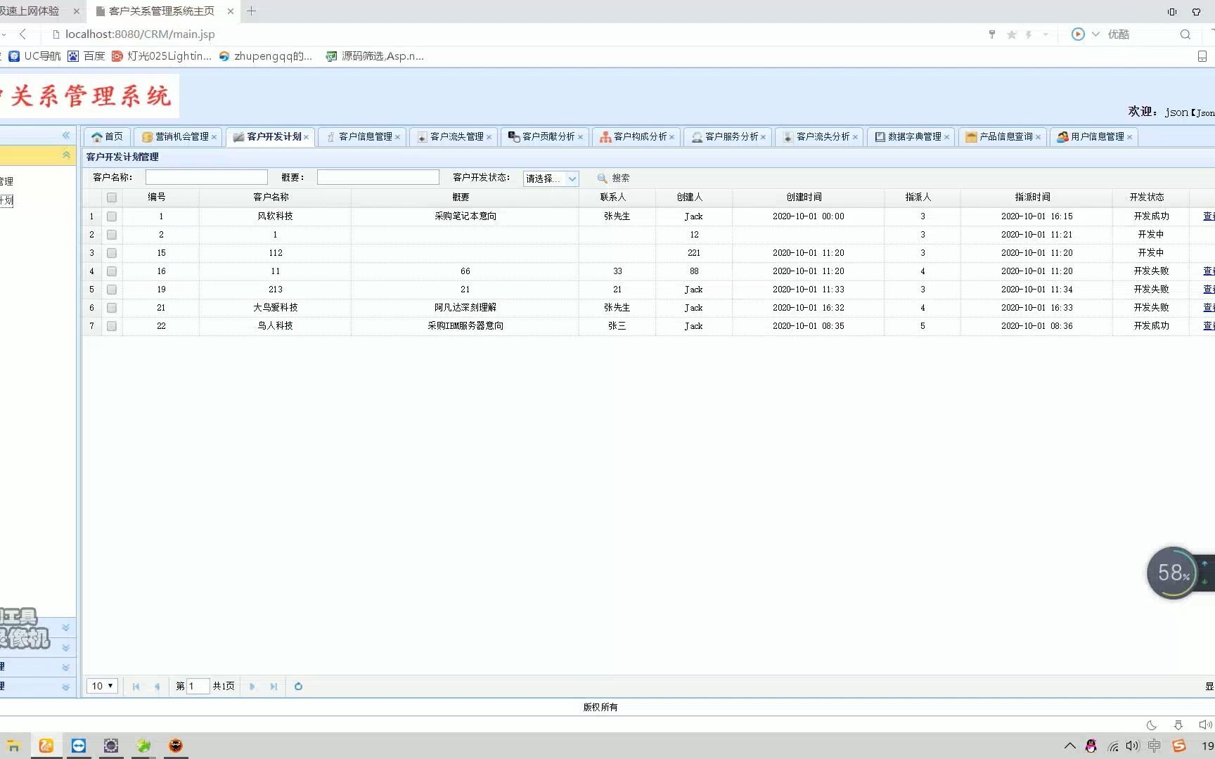Click the 搜索 magnifier search icon
The image size is (1215, 759).
[x=601, y=178]
